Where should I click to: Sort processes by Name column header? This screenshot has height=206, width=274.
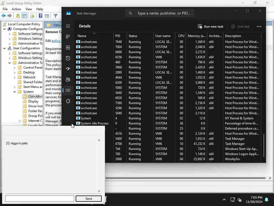94,36
